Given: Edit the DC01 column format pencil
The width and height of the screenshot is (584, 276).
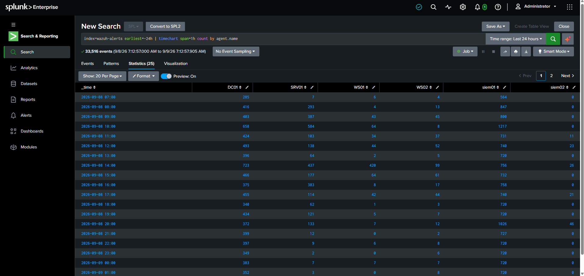Looking at the screenshot, I should (x=247, y=87).
